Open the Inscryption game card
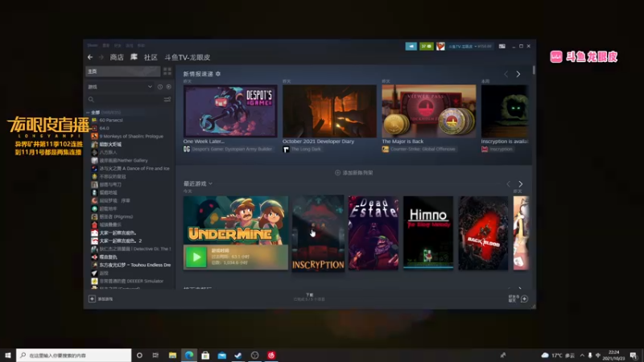 [318, 233]
